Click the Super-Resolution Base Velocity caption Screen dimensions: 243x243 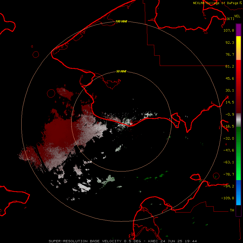123,241
